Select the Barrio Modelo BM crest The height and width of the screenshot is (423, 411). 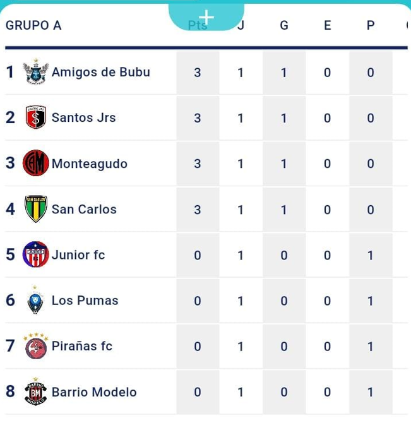(35, 391)
